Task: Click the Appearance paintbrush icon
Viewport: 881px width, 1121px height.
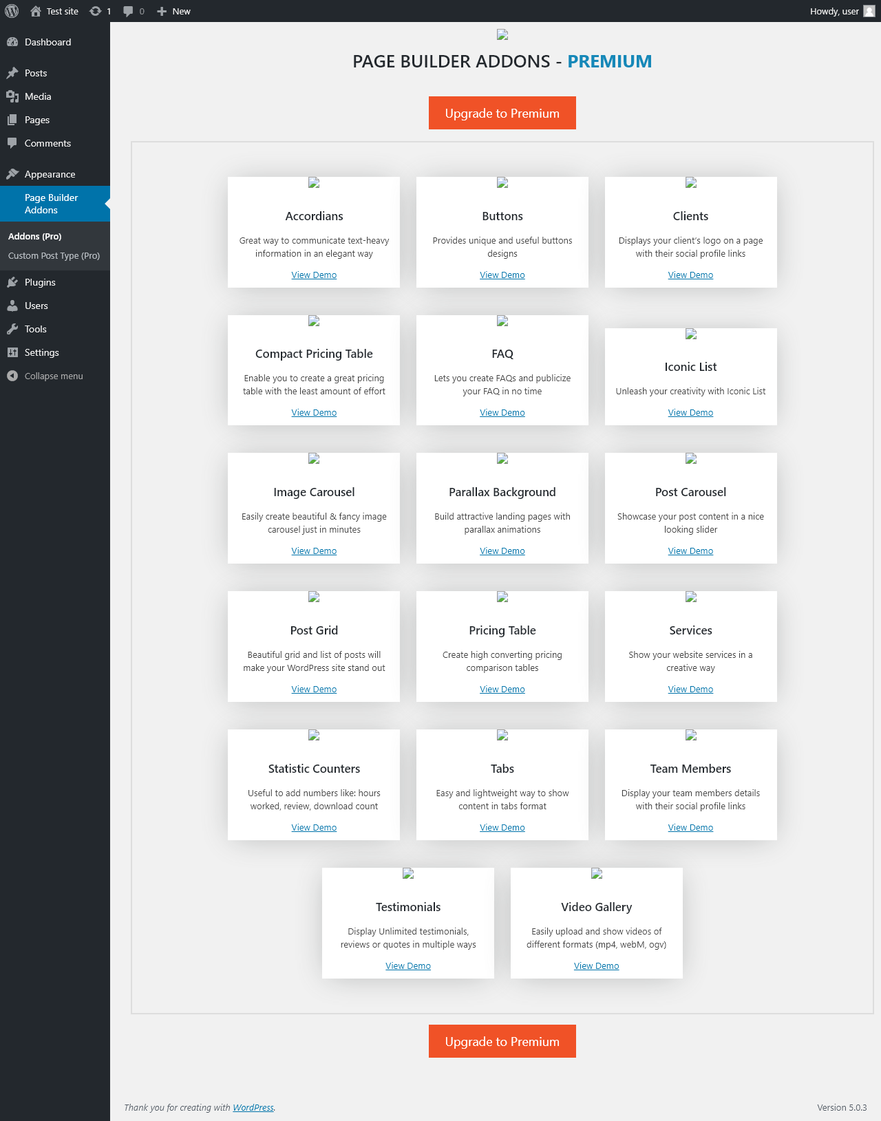Action: pyautogui.click(x=12, y=174)
